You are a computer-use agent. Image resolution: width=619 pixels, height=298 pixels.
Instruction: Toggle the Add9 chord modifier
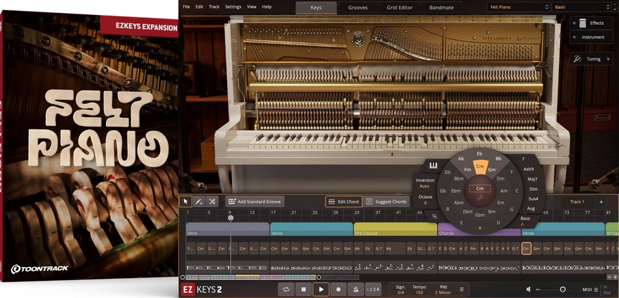pos(528,169)
